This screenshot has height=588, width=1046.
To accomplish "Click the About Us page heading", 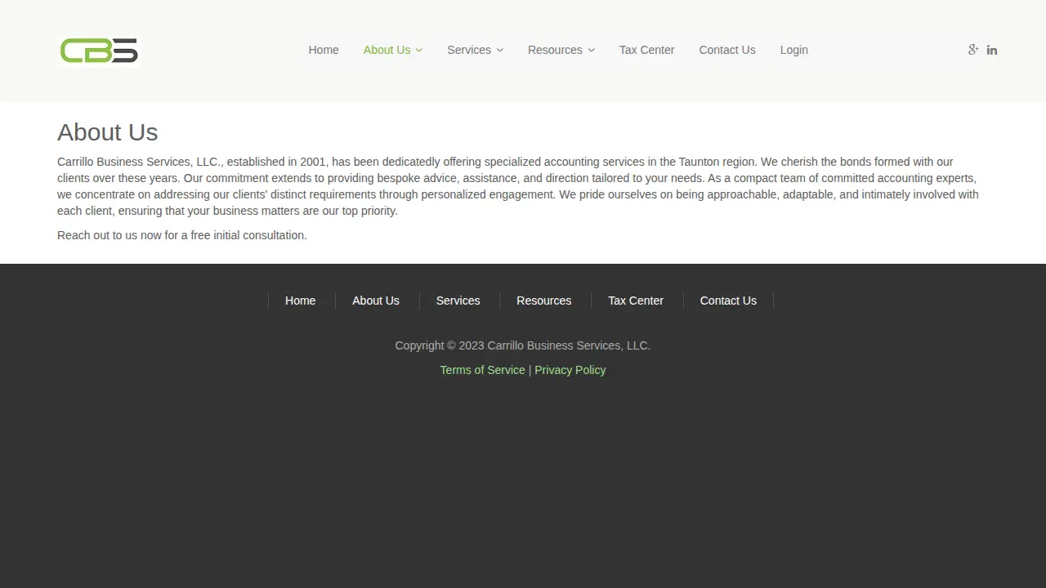I will tap(108, 132).
